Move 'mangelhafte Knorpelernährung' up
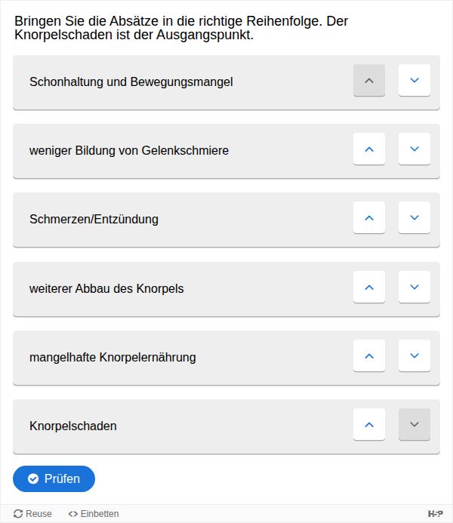The height and width of the screenshot is (523, 453). [x=369, y=355]
